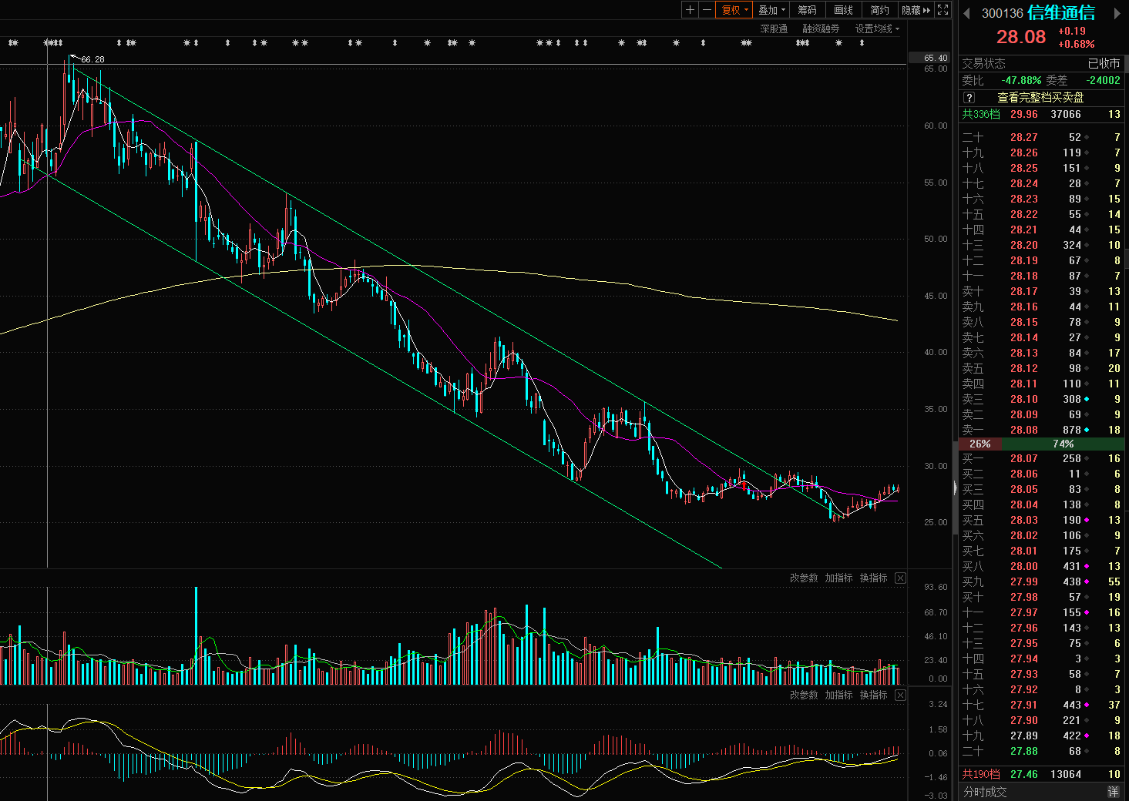
Task: Click the magenta diamond beside 422 in 十九 buy row
Action: 1087,736
